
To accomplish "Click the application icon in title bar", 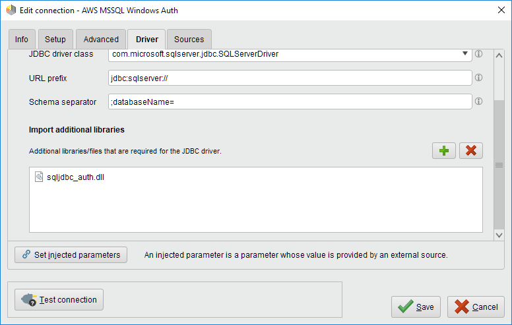I will point(11,11).
